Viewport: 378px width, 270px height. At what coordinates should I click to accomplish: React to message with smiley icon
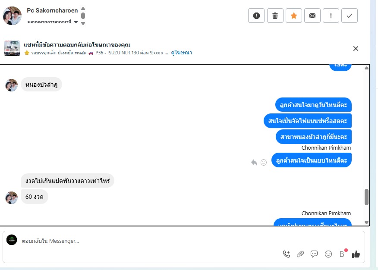[x=264, y=162]
